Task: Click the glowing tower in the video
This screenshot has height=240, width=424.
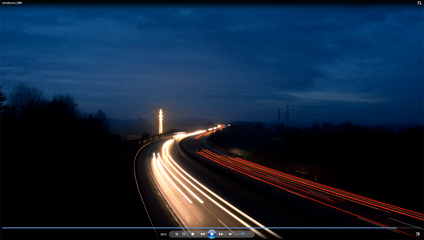Action: coord(161,121)
